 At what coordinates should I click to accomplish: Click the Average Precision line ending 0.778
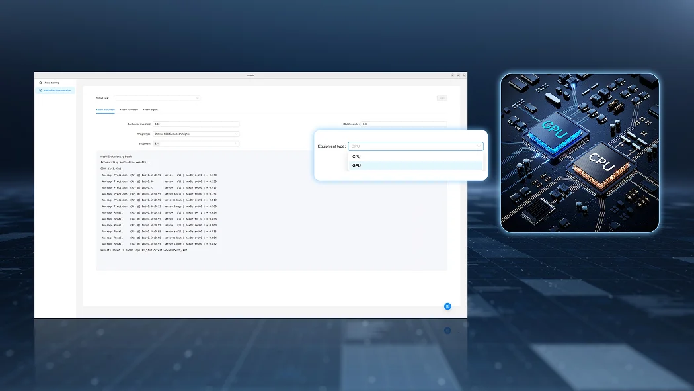159,175
